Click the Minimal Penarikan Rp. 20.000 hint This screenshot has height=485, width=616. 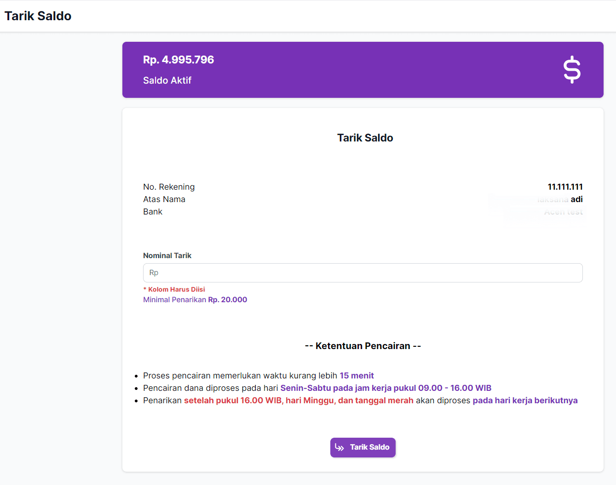pyautogui.click(x=195, y=299)
